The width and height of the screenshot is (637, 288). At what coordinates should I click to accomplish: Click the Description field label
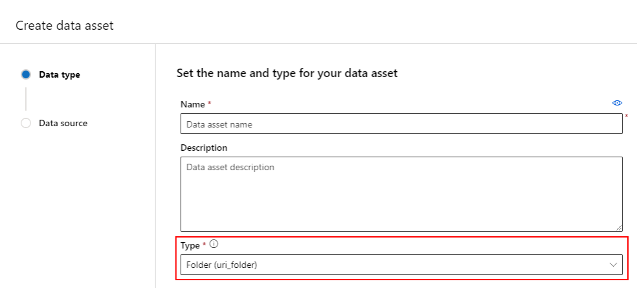(x=204, y=148)
